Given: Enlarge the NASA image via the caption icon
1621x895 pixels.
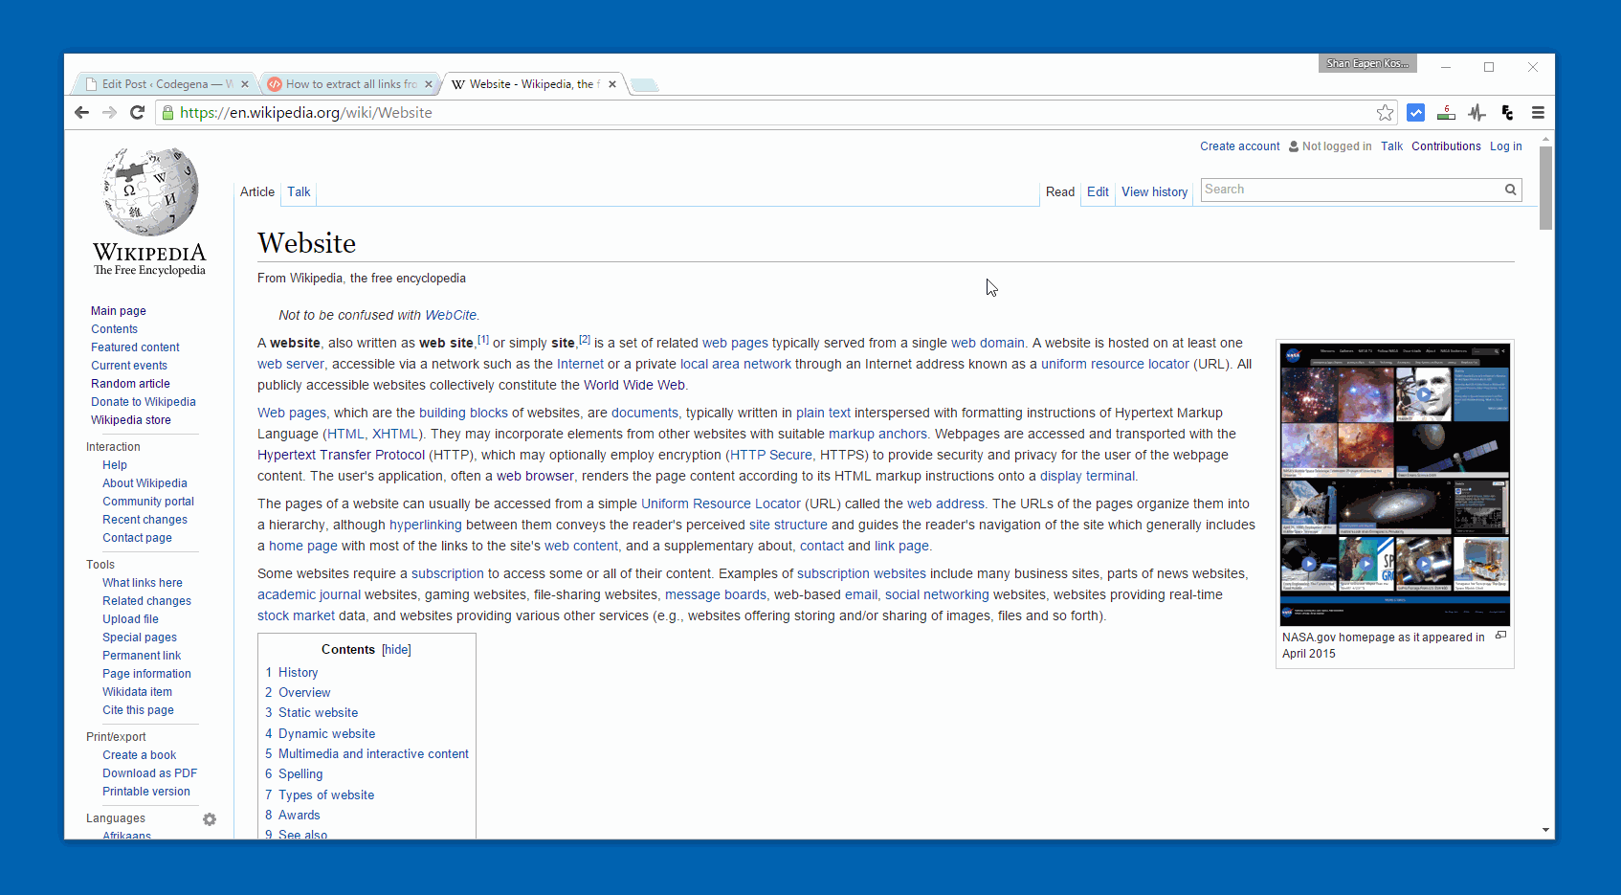Looking at the screenshot, I should pyautogui.click(x=1500, y=635).
